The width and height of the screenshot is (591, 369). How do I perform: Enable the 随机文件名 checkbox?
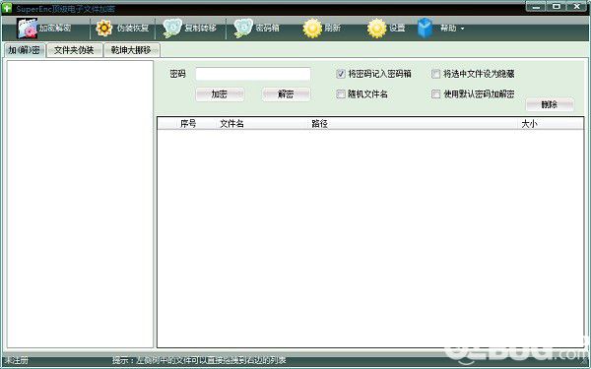pyautogui.click(x=341, y=93)
